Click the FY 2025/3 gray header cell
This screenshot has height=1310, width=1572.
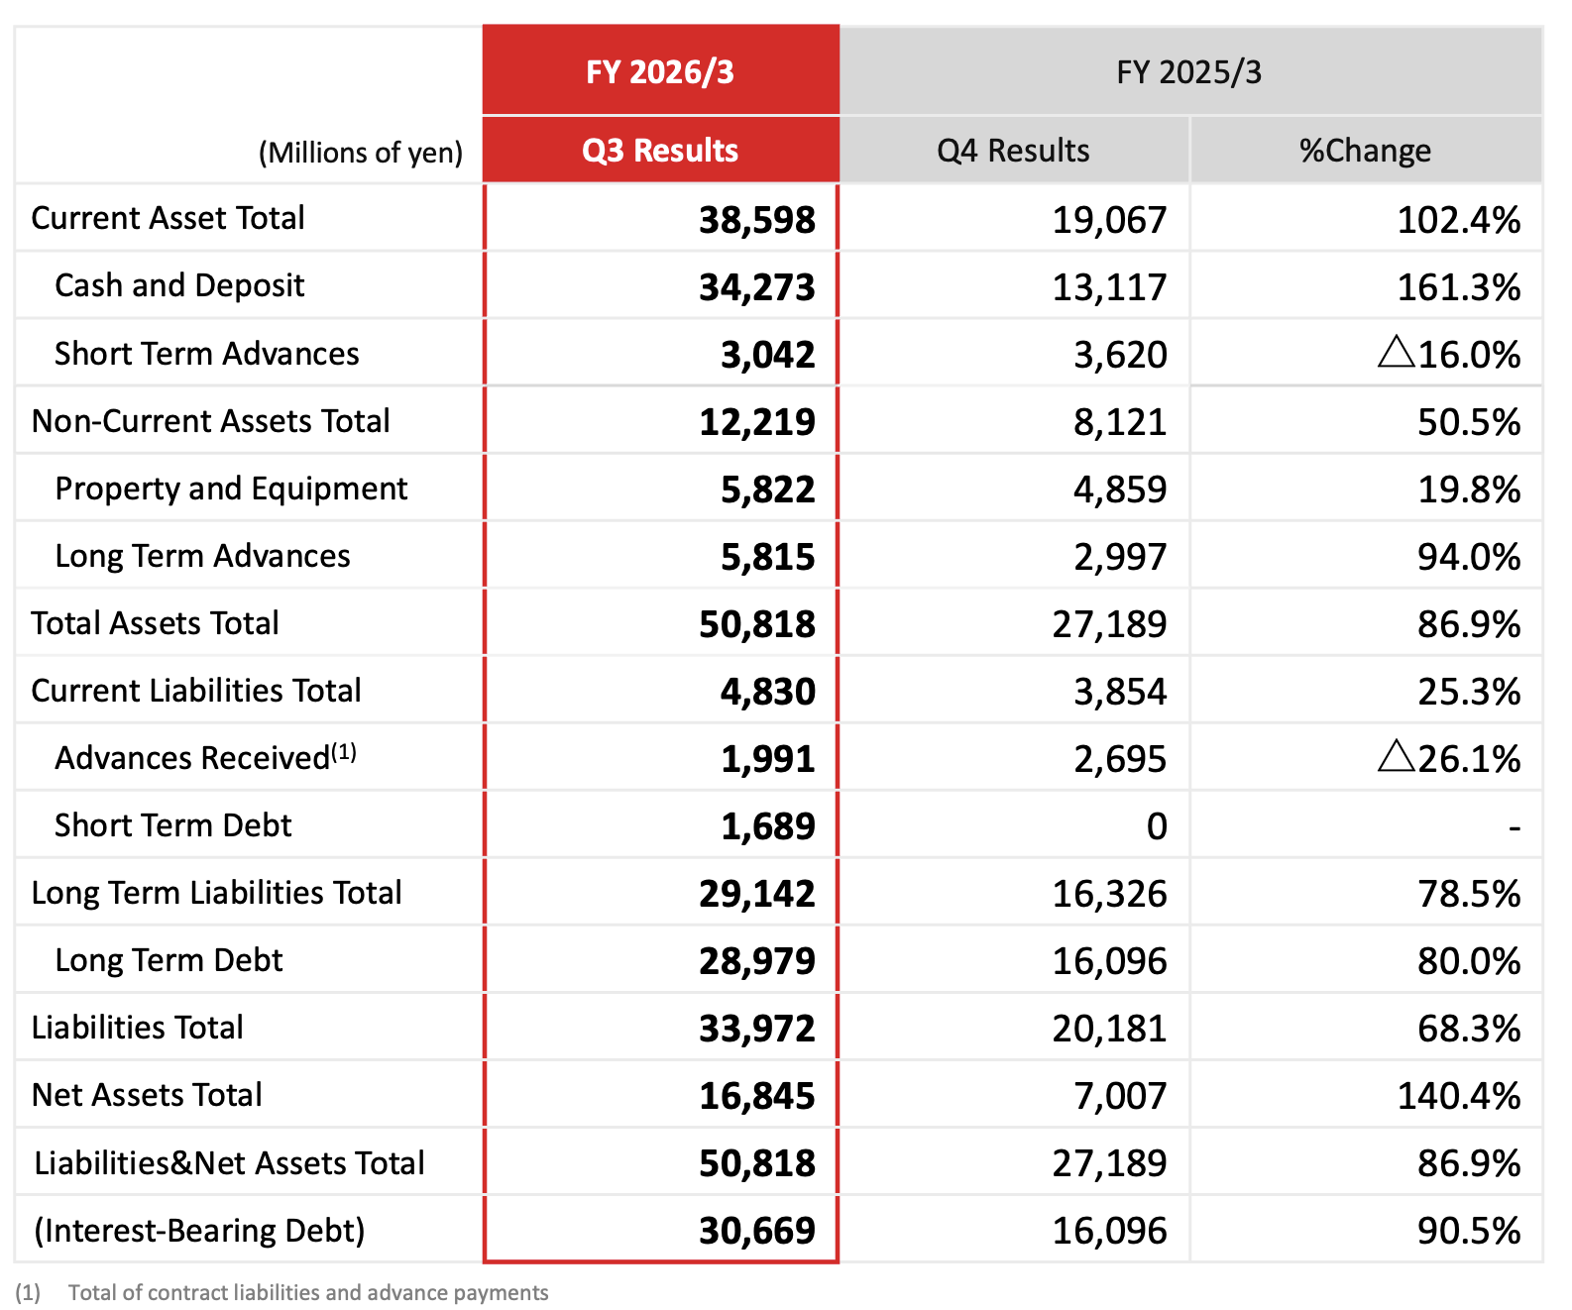(x=1189, y=72)
